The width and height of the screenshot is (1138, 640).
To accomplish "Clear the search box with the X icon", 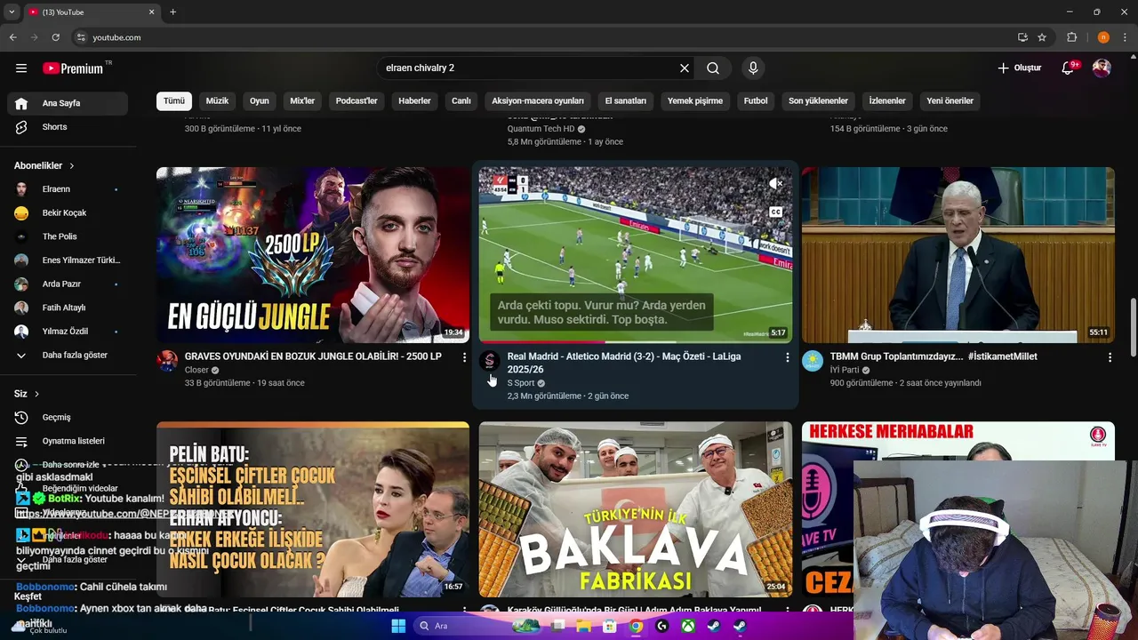I will (685, 68).
